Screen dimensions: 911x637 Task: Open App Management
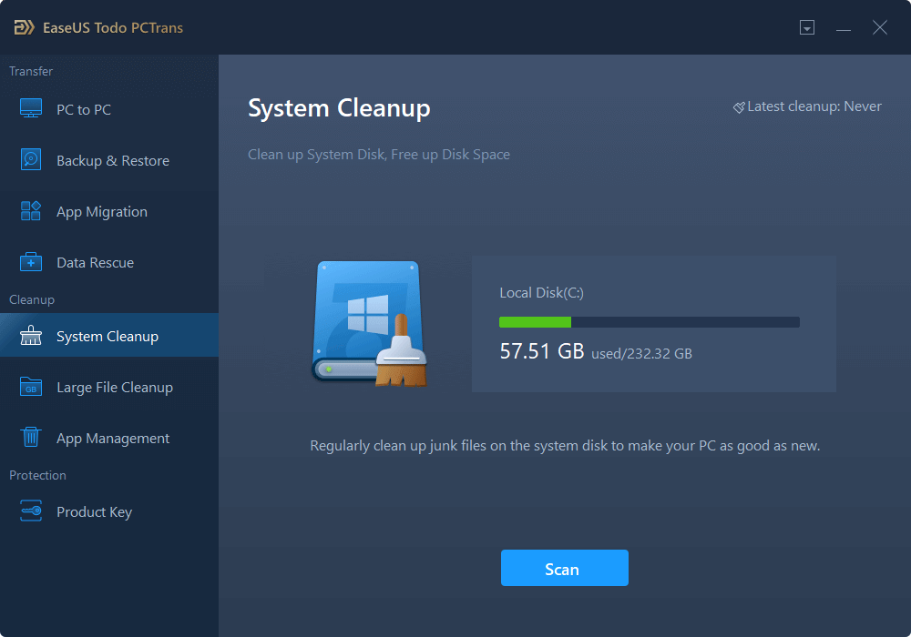(x=109, y=438)
